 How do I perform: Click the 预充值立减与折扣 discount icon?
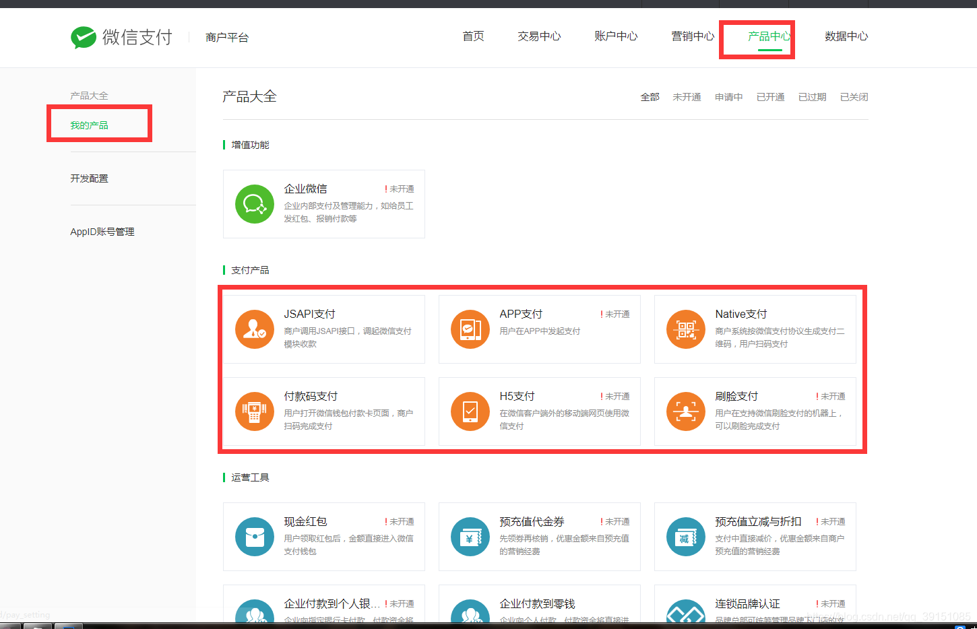click(x=686, y=537)
